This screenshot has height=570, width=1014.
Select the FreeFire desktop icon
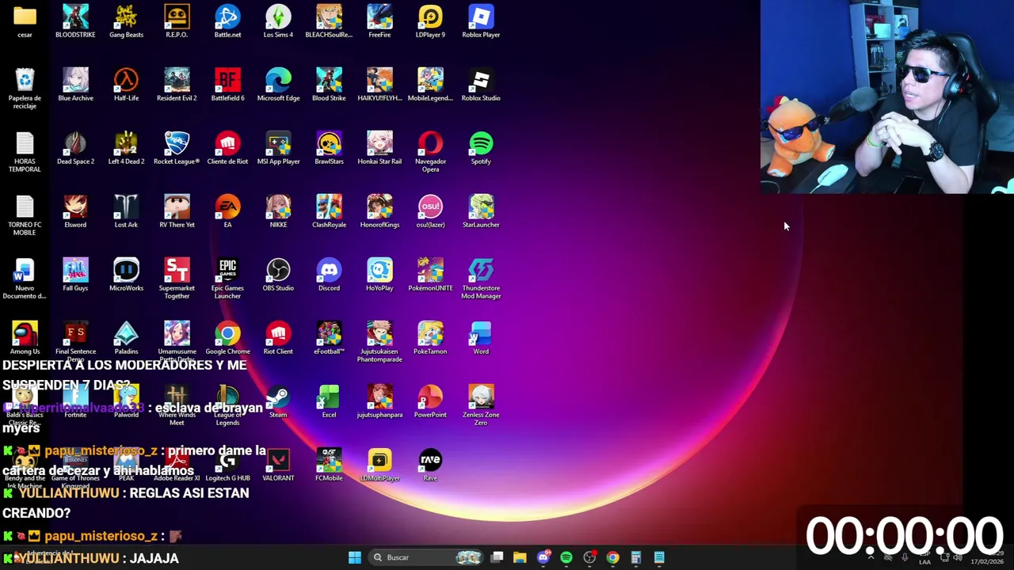(x=379, y=21)
